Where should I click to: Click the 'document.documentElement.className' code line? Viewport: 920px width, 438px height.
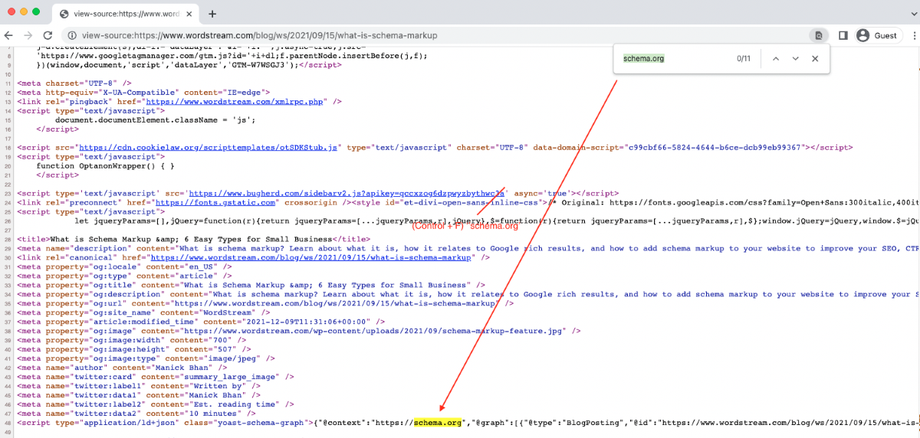(x=155, y=119)
